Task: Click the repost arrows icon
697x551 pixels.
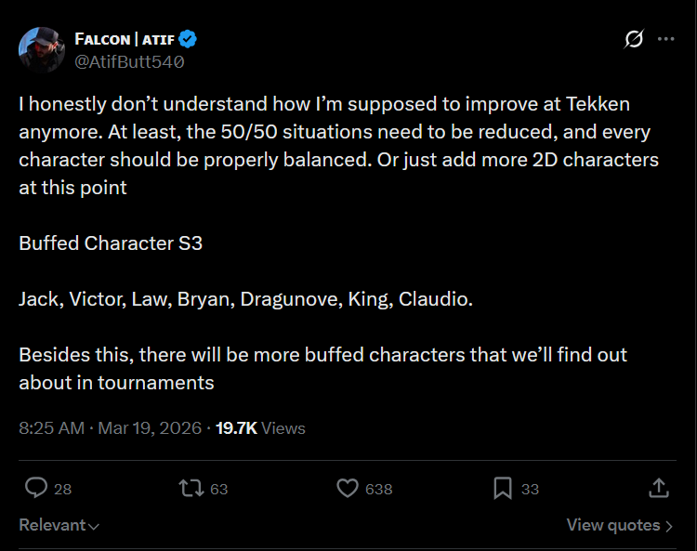Action: pyautogui.click(x=191, y=488)
